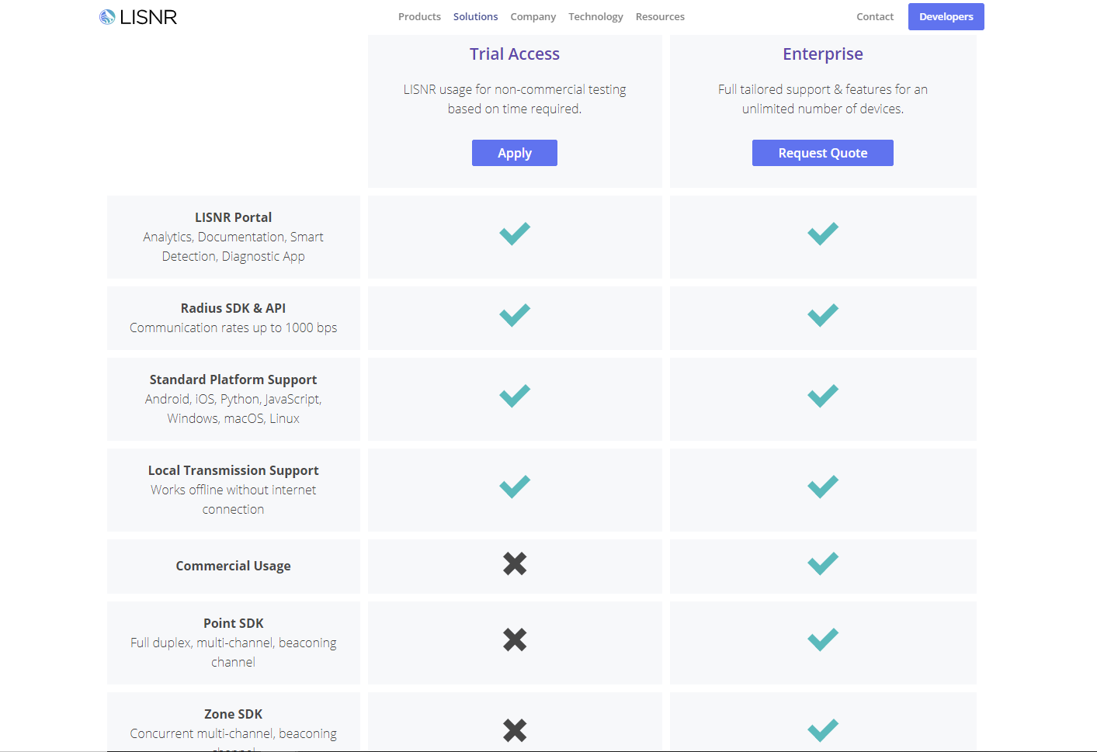
Task: Click Request Quote for Enterprise
Action: [x=823, y=153]
